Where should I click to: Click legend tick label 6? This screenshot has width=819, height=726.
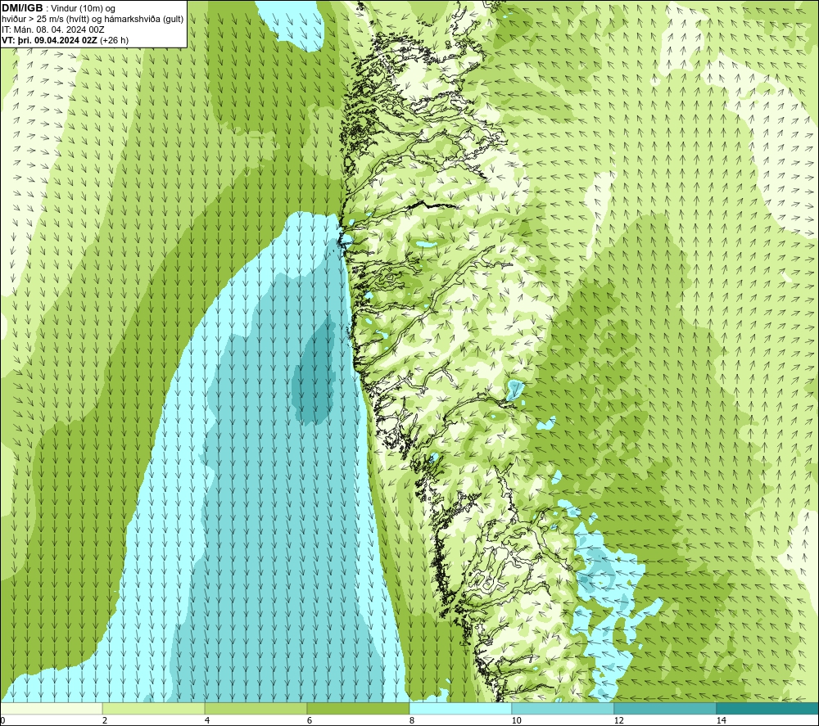click(310, 720)
